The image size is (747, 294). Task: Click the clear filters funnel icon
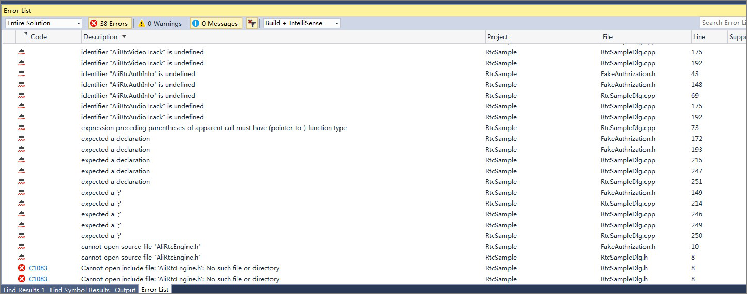(x=251, y=23)
